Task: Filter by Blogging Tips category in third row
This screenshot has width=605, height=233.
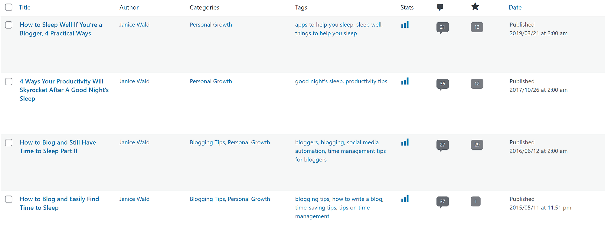Action: point(207,142)
